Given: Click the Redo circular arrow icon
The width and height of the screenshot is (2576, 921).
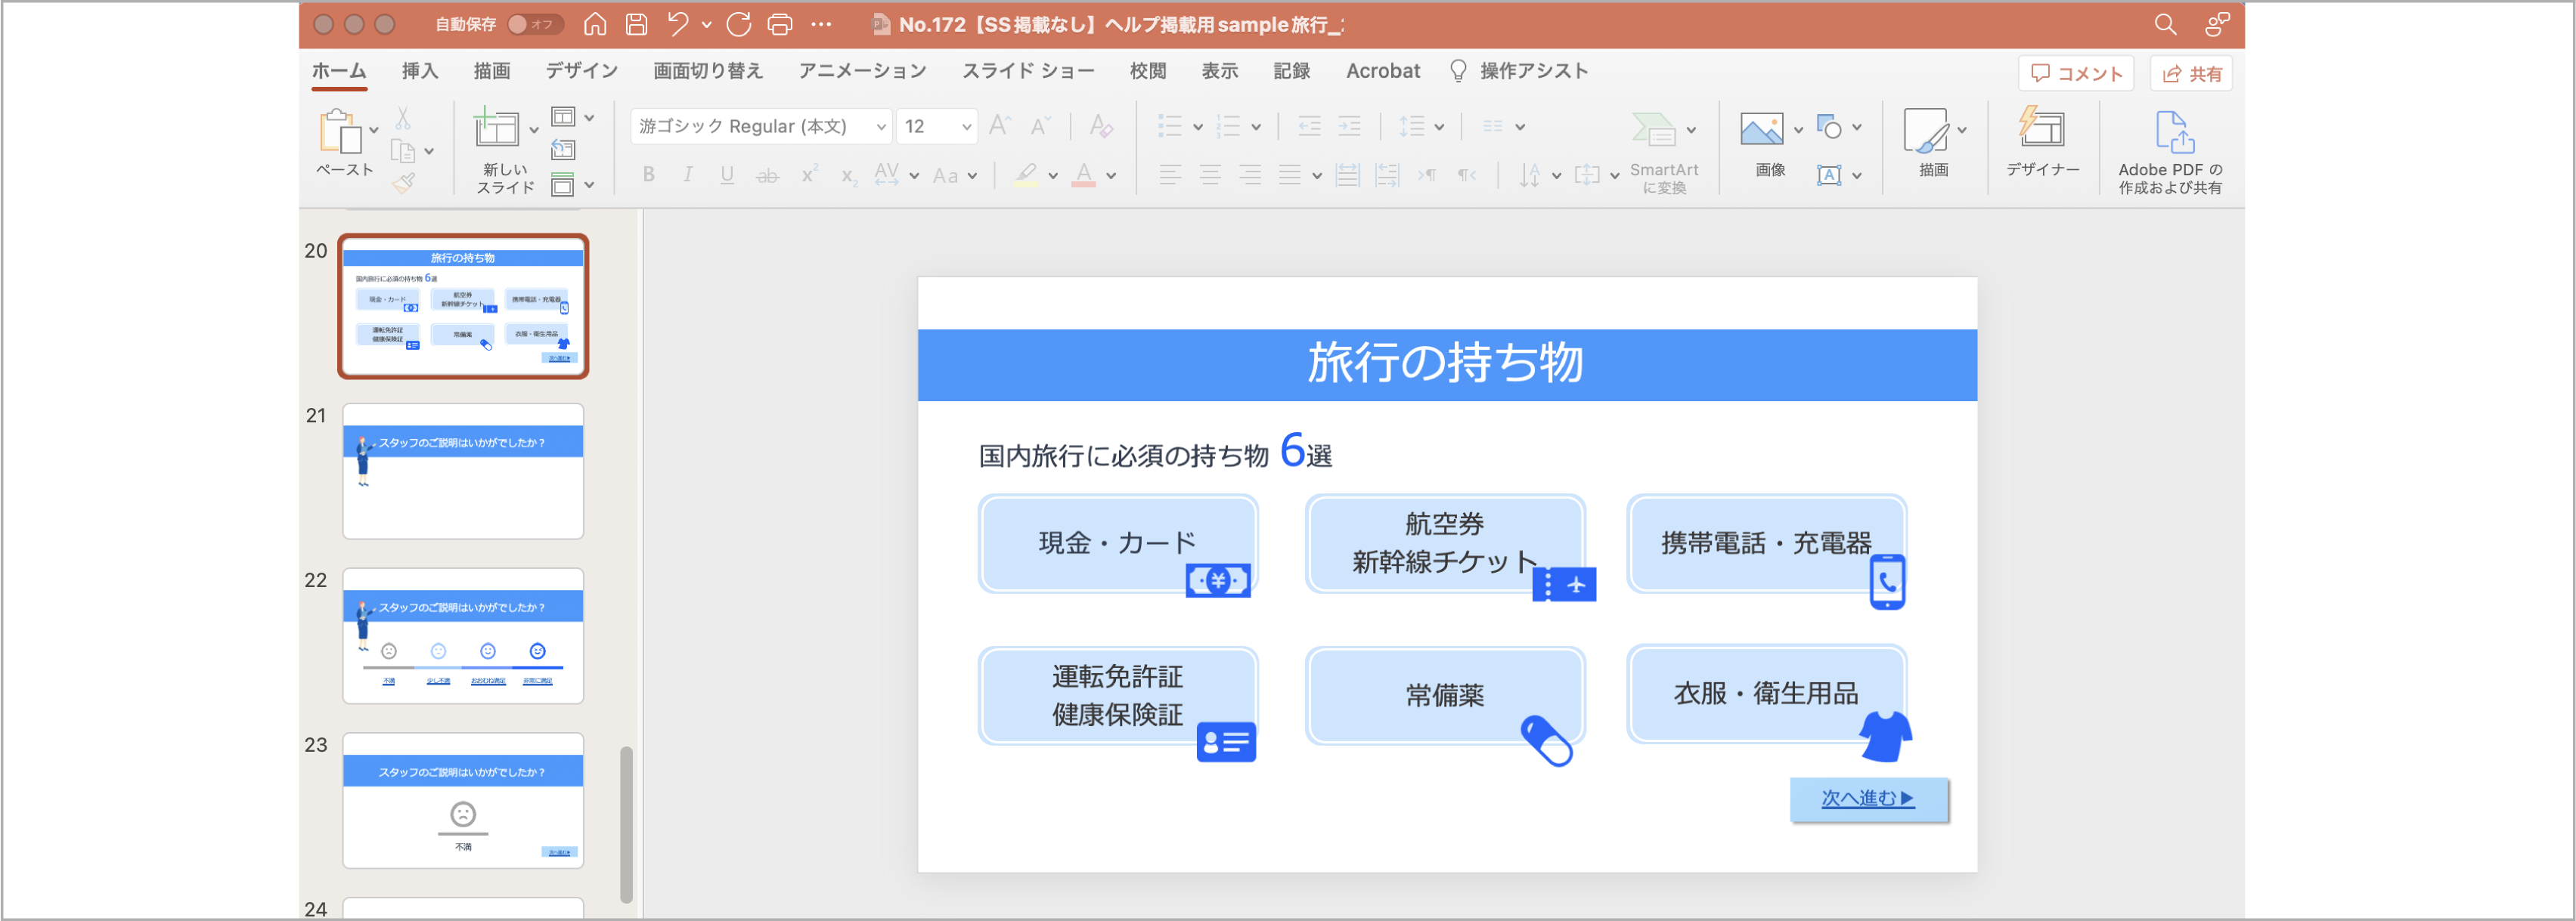Looking at the screenshot, I should [739, 24].
